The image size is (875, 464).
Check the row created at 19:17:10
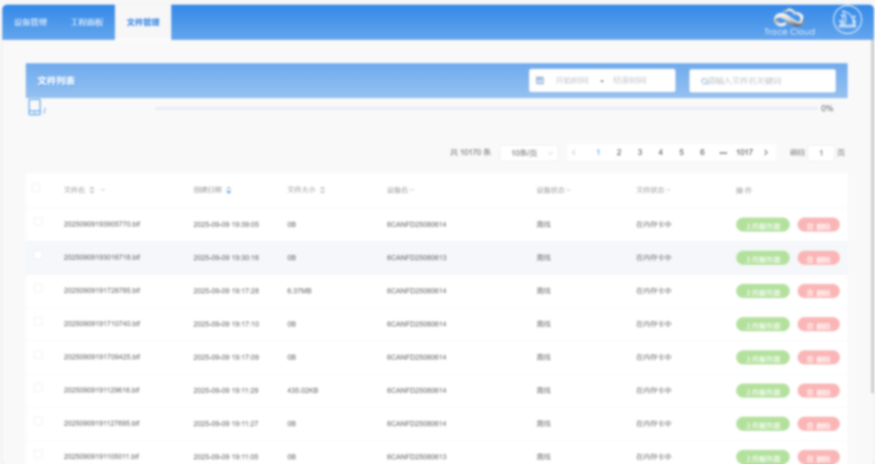(x=38, y=321)
